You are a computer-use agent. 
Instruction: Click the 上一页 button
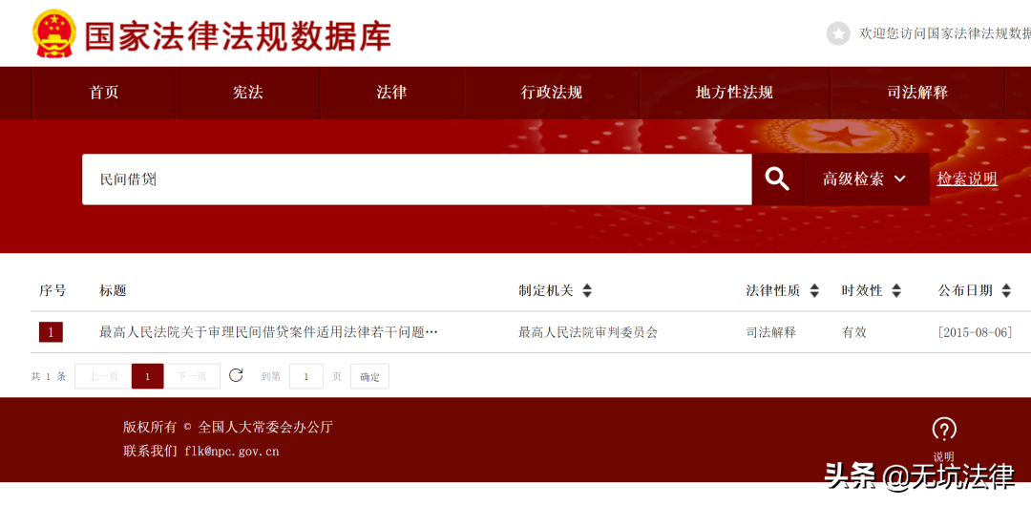(x=103, y=376)
